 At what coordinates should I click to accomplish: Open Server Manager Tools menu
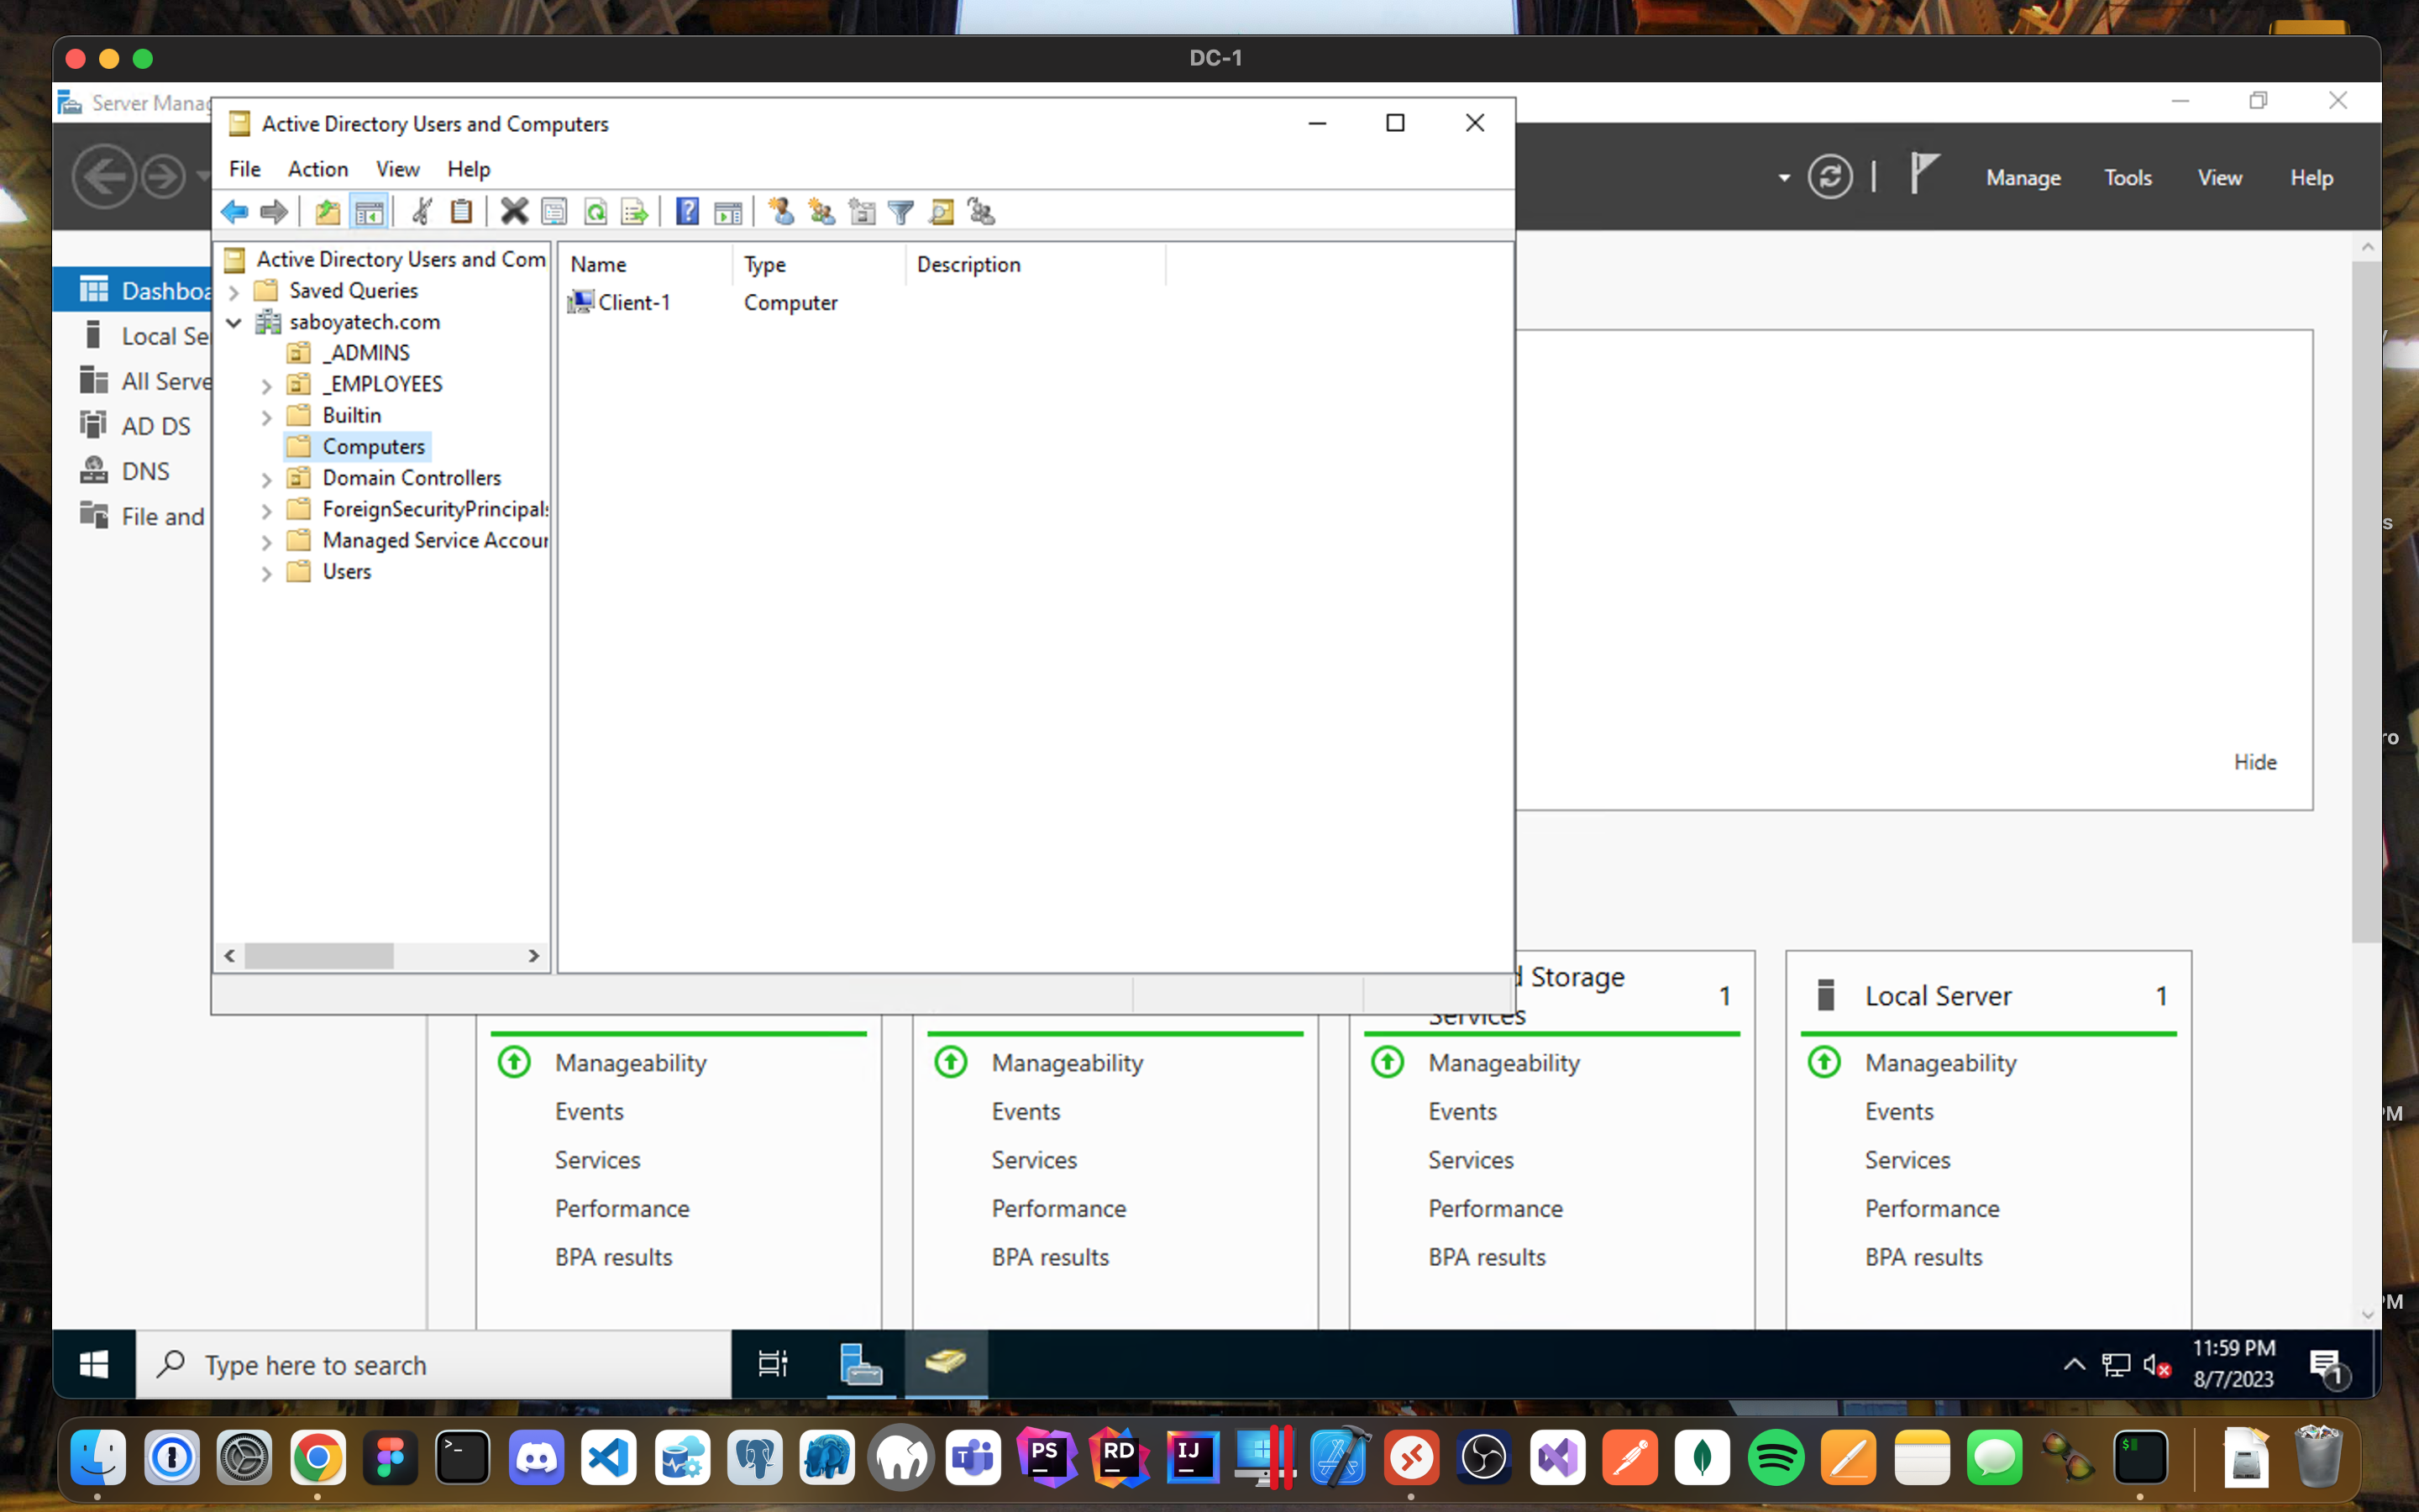[2127, 178]
